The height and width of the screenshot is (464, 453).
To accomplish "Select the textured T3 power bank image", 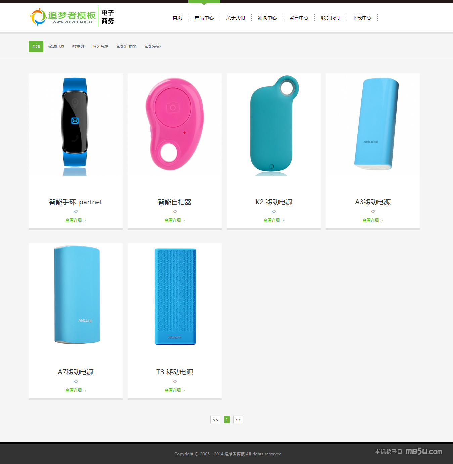I will point(175,296).
